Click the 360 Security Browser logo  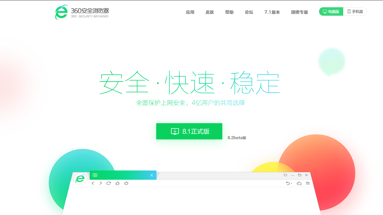pos(82,12)
